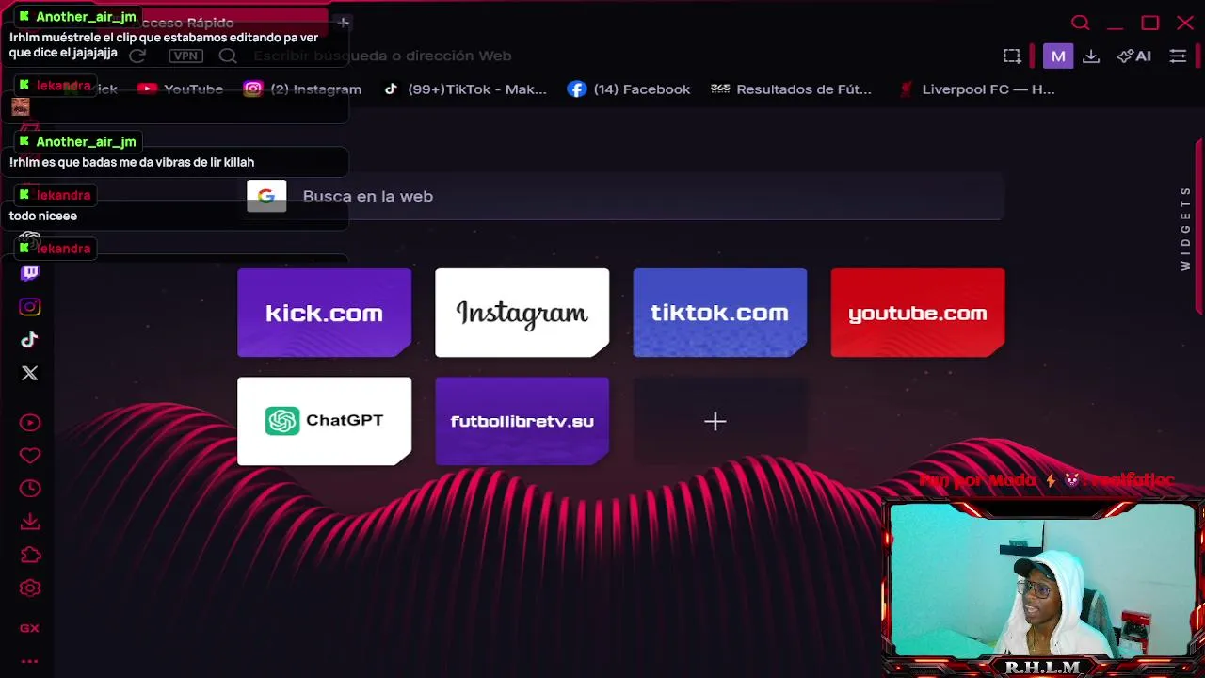Open the futbollibretv.su speed dial tile
This screenshot has height=678, width=1205.
pyautogui.click(x=522, y=421)
